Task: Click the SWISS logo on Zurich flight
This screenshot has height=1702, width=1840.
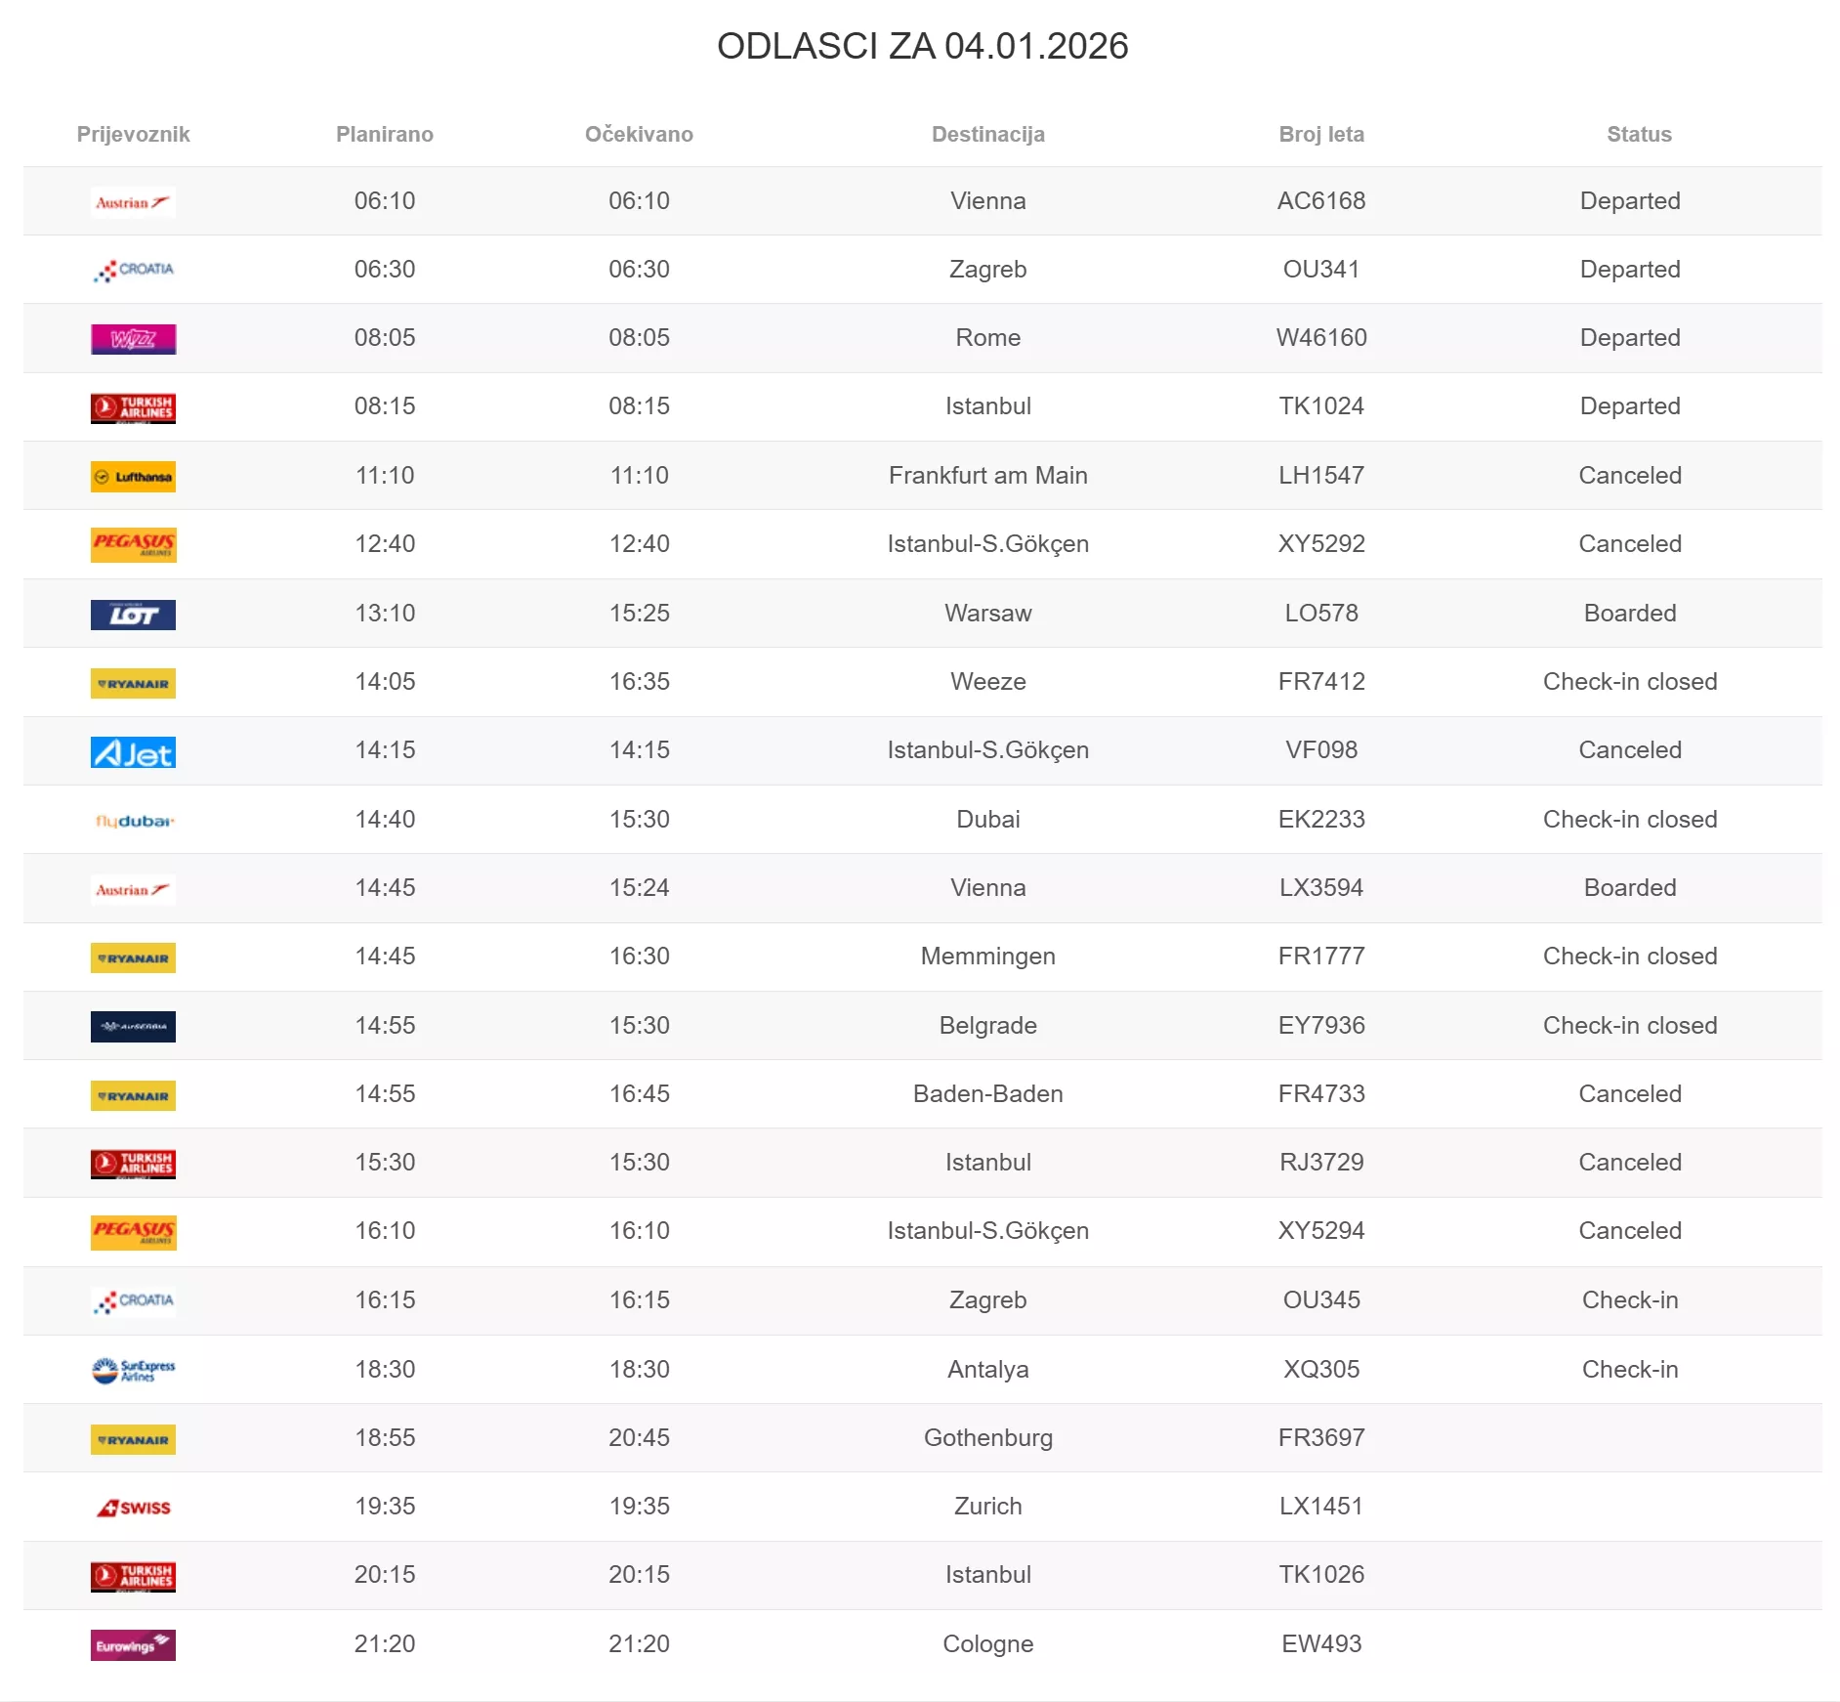Action: tap(134, 1508)
